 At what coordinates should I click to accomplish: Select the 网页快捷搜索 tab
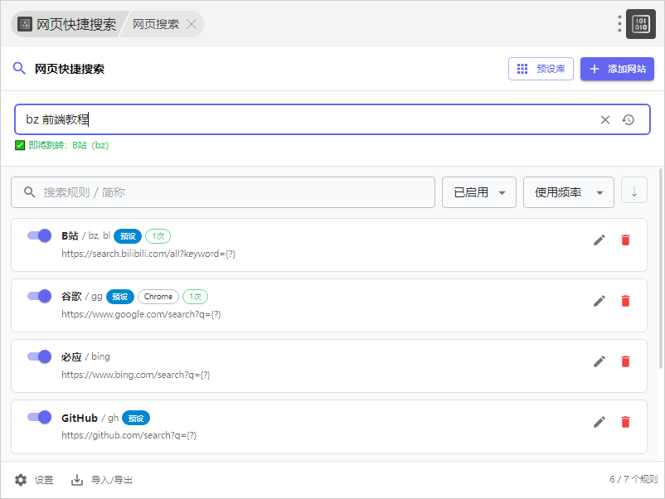pyautogui.click(x=67, y=24)
